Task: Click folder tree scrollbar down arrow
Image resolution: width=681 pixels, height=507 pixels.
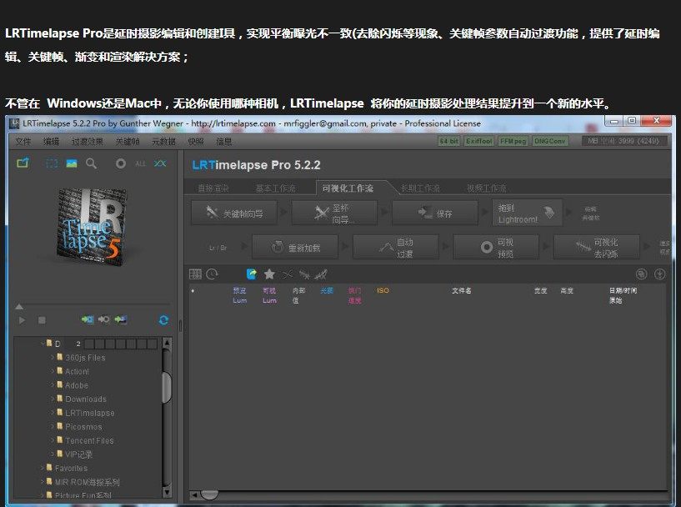Action: click(167, 492)
